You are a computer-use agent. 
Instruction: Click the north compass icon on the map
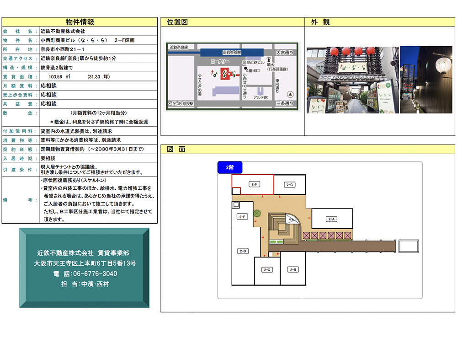pos(289,94)
